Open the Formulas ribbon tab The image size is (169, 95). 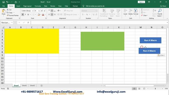coord(38,6)
